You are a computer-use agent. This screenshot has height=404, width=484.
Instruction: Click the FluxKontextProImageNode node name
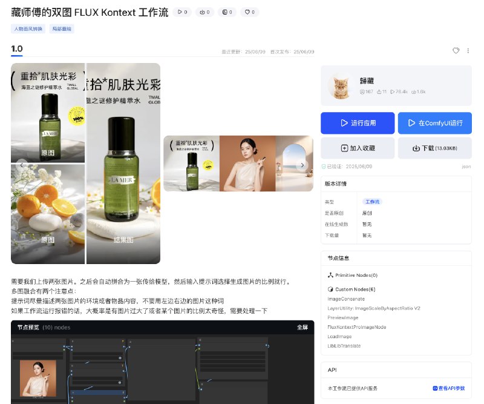[x=357, y=327]
